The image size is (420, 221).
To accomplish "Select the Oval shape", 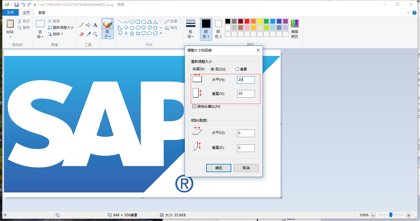I will (132, 22).
